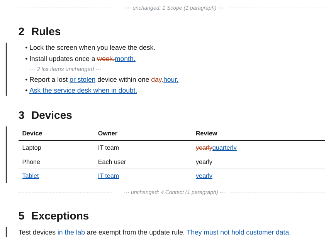The height and width of the screenshot is (243, 331).
Task: Expand the unchanged 4 Contact section
Action: pos(174,192)
